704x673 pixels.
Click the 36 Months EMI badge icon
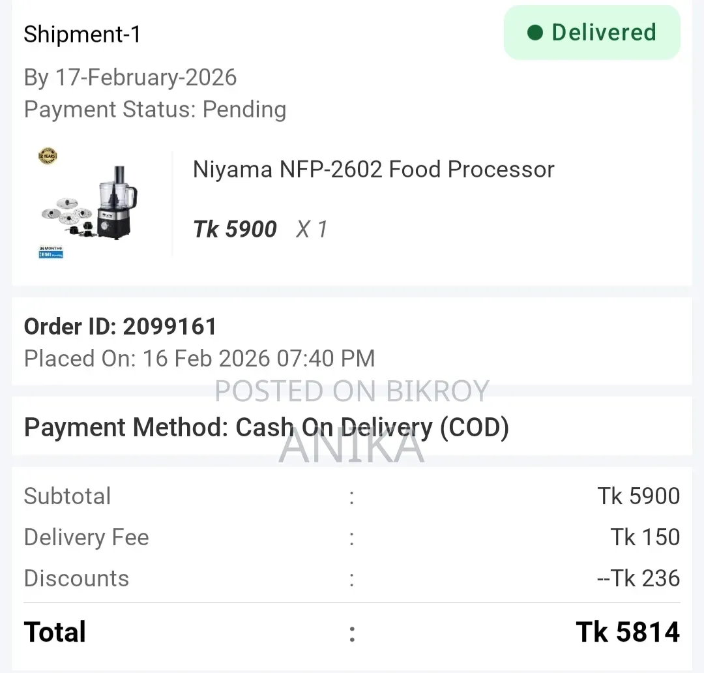[x=51, y=252]
